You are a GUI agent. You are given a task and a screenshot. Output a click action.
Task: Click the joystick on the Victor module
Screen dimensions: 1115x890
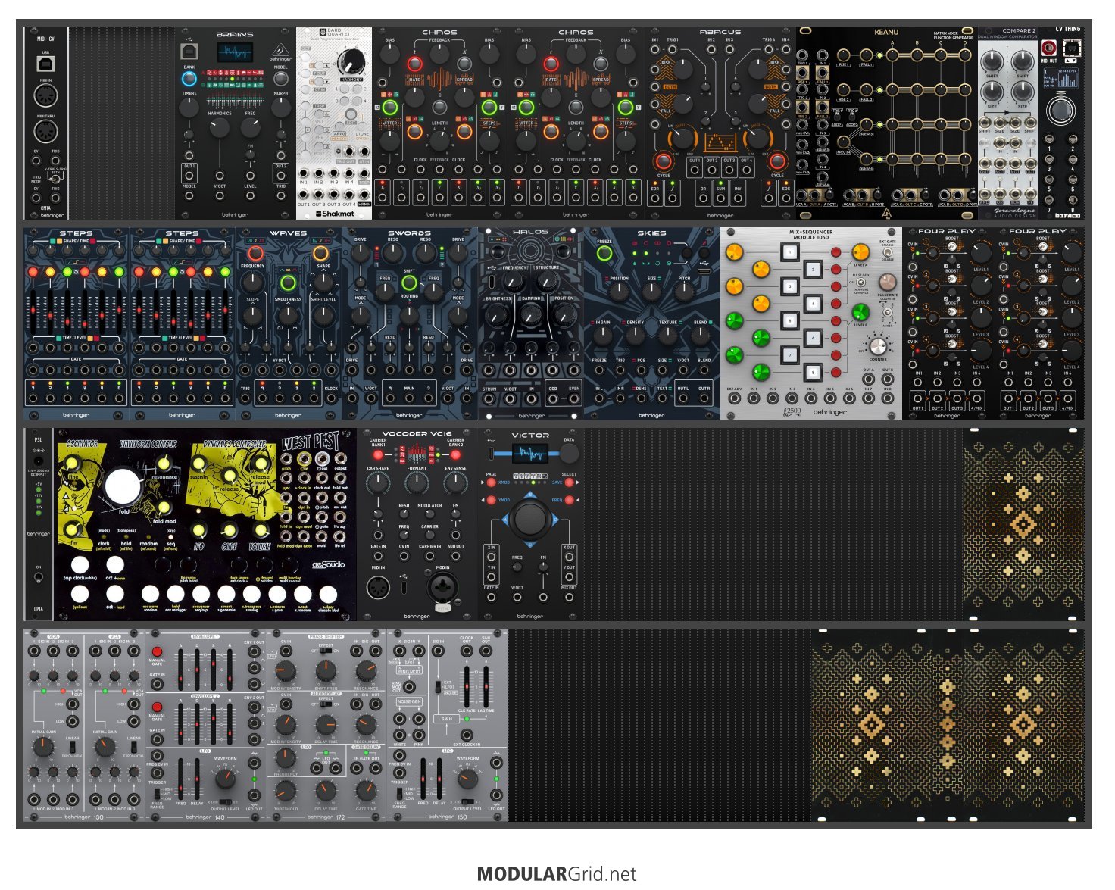tap(529, 520)
